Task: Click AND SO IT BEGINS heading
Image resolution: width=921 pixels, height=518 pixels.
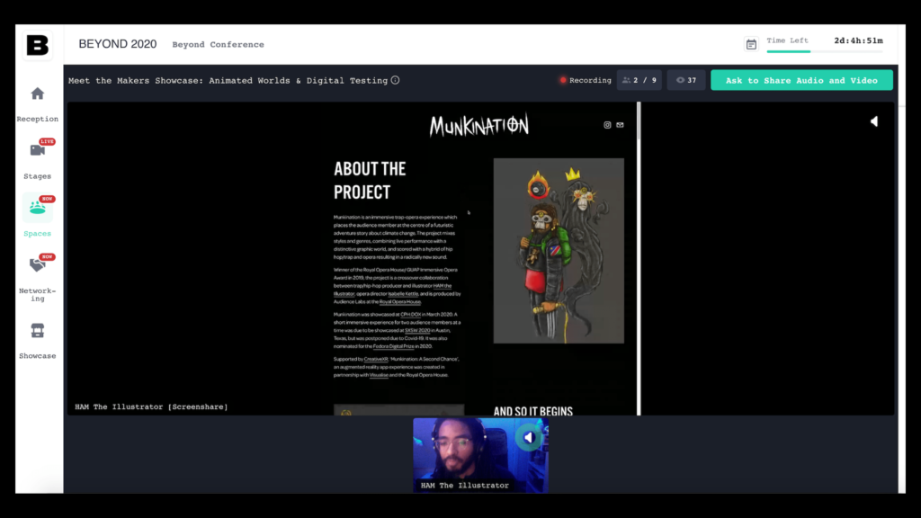Action: (532, 411)
